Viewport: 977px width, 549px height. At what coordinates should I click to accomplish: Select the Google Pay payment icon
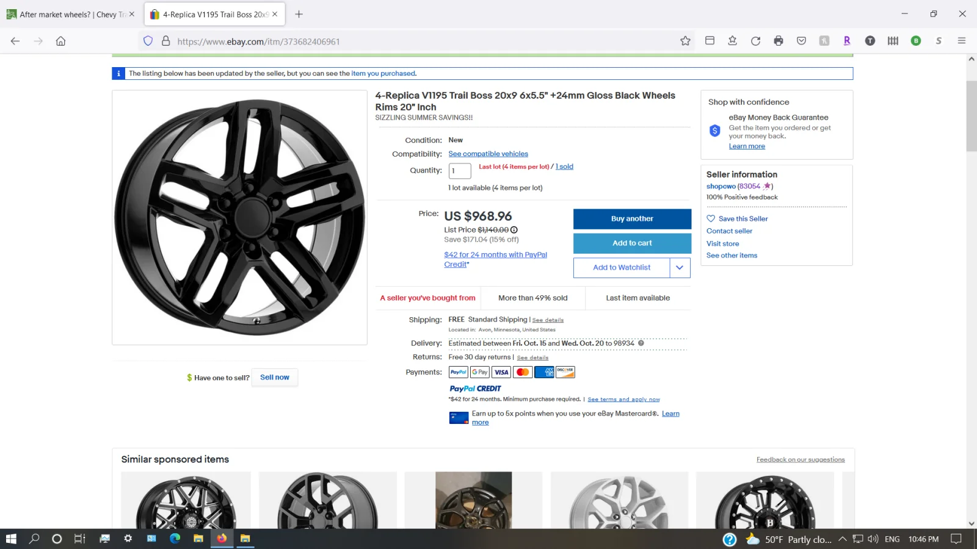479,372
